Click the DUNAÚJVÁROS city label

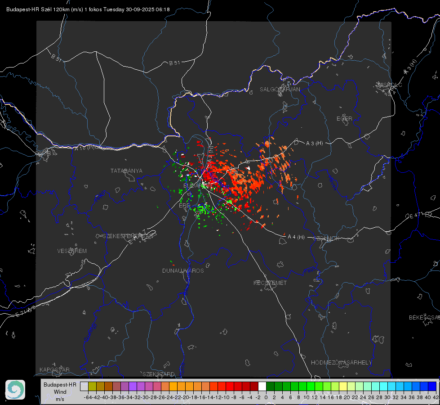point(183,270)
